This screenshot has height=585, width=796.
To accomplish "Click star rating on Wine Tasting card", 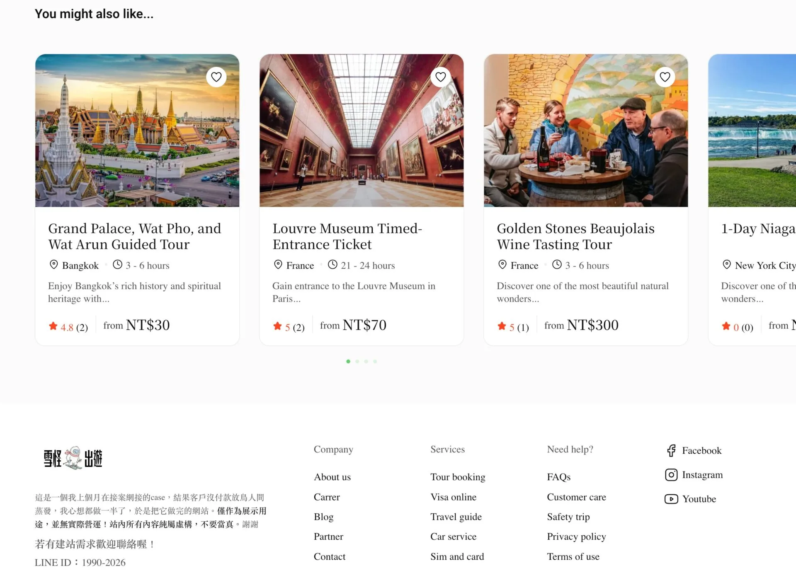I will pos(502,326).
